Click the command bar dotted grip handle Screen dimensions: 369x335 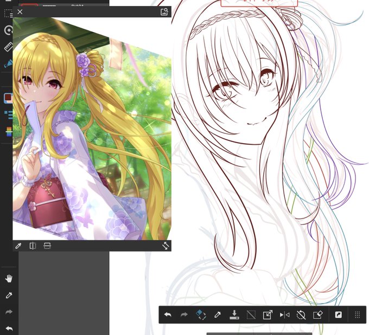[357, 314]
